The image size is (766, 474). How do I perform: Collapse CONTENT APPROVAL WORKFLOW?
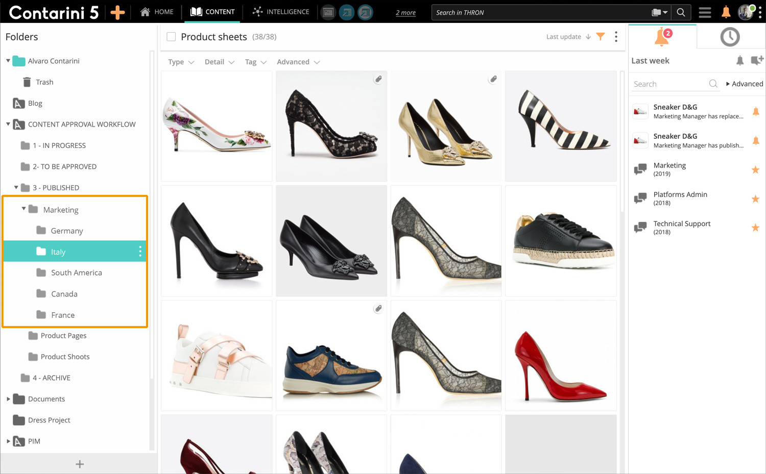[8, 124]
